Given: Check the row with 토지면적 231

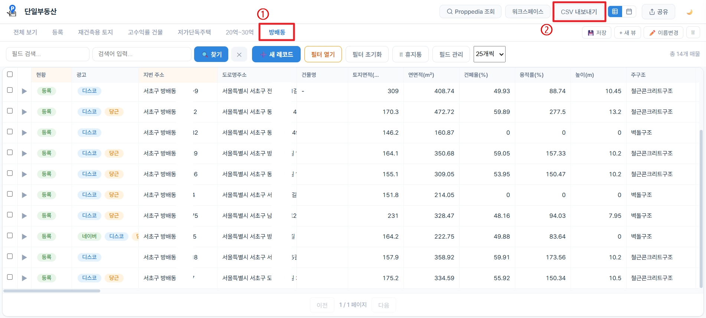Looking at the screenshot, I should pos(10,215).
